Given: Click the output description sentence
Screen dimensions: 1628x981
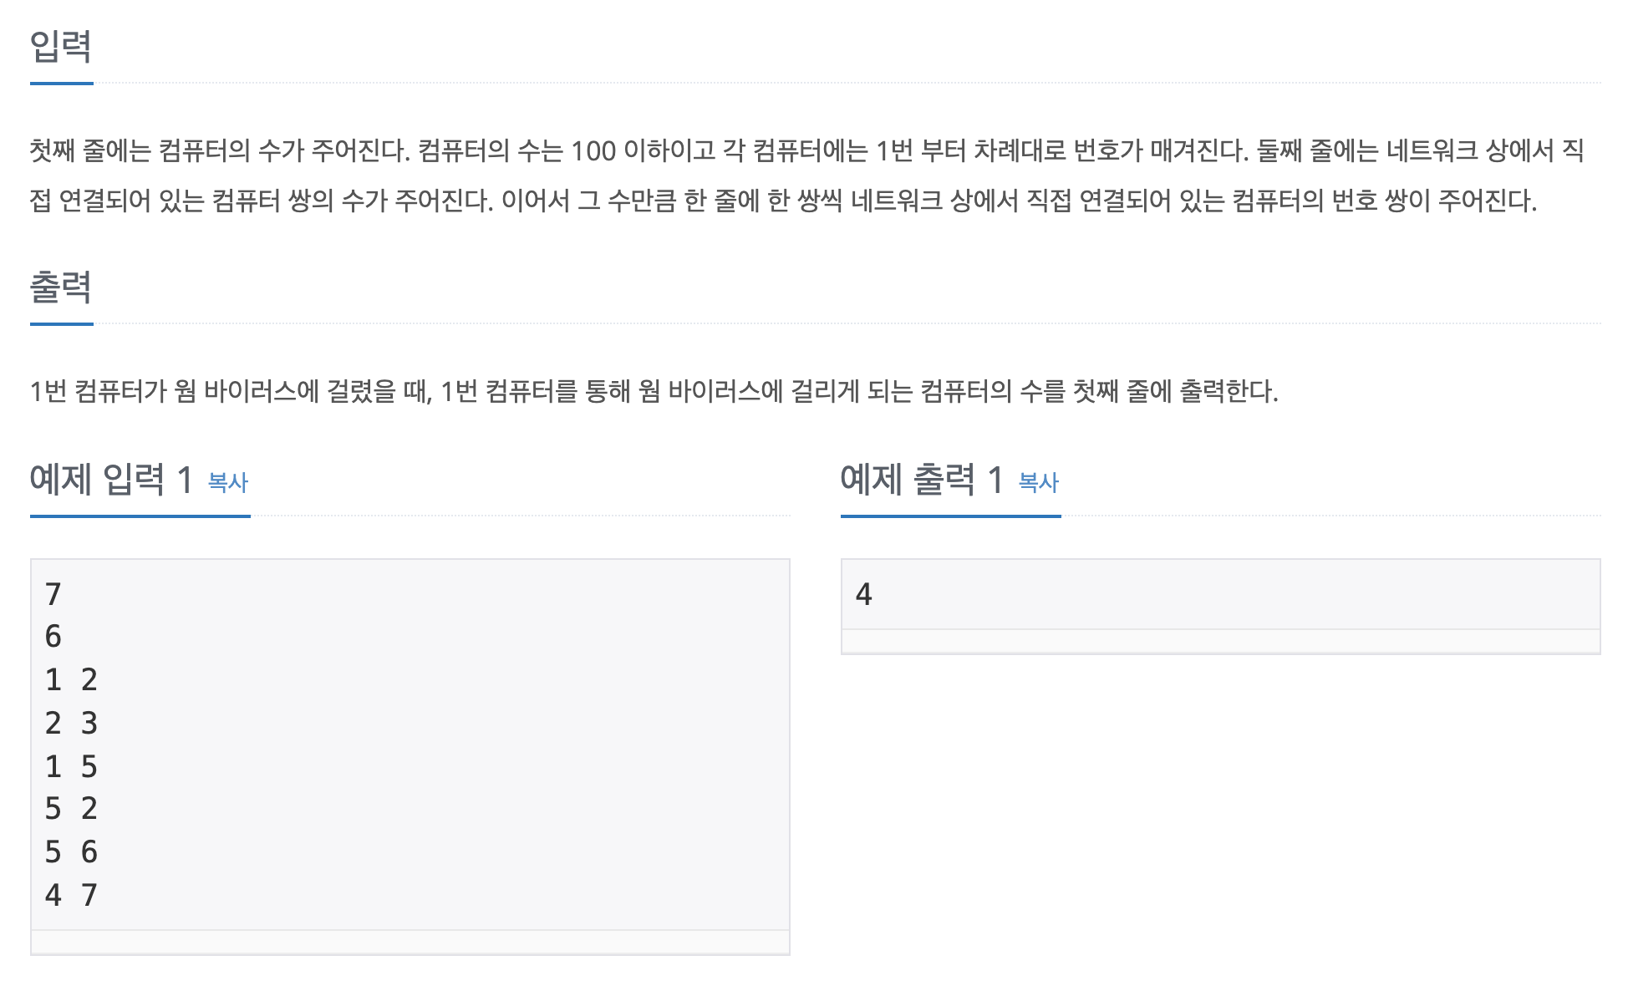Looking at the screenshot, I should pos(654,391).
